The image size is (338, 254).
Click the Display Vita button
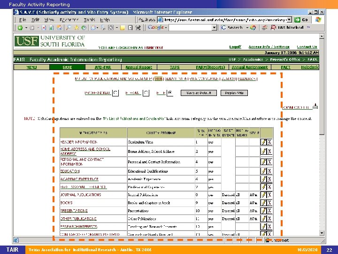coord(234,93)
